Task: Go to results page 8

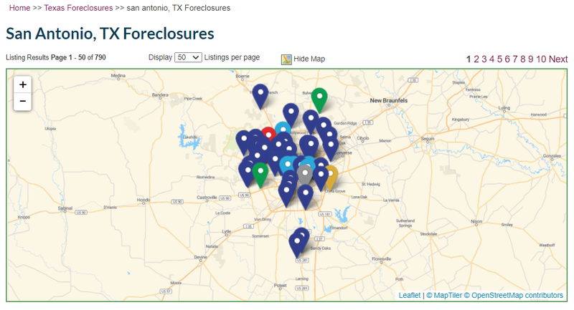Action: pos(523,59)
